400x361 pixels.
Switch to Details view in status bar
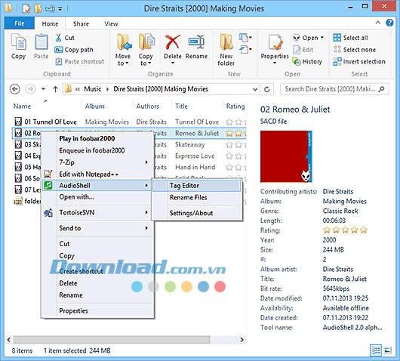tap(376, 350)
